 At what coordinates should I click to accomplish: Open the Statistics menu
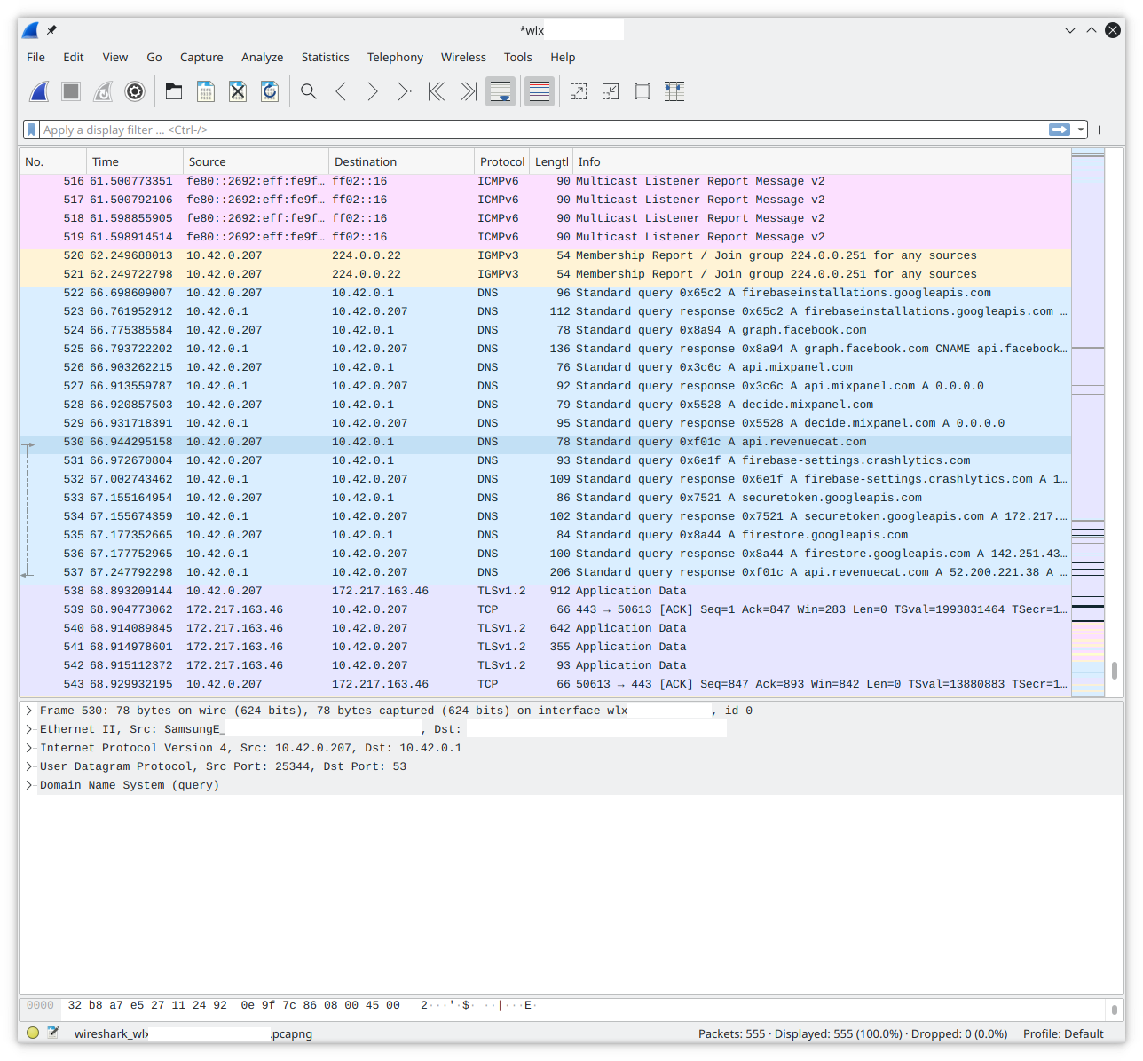click(x=325, y=57)
